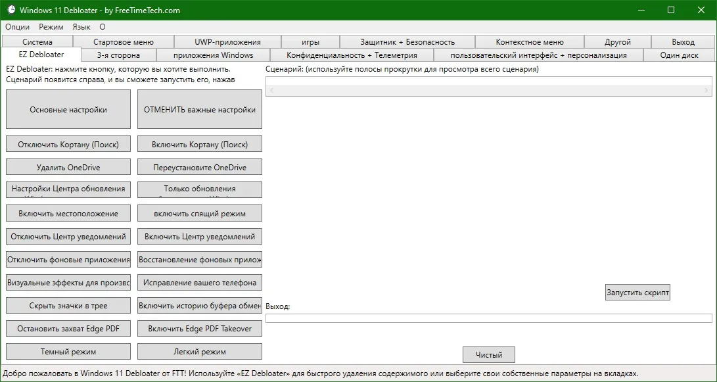Click Включить историю буфера обмена button
Image resolution: width=717 pixels, height=382 pixels.
tap(200, 306)
